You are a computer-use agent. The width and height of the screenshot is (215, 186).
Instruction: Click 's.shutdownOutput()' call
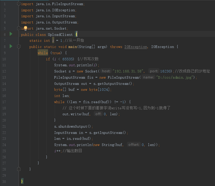(x=72, y=126)
